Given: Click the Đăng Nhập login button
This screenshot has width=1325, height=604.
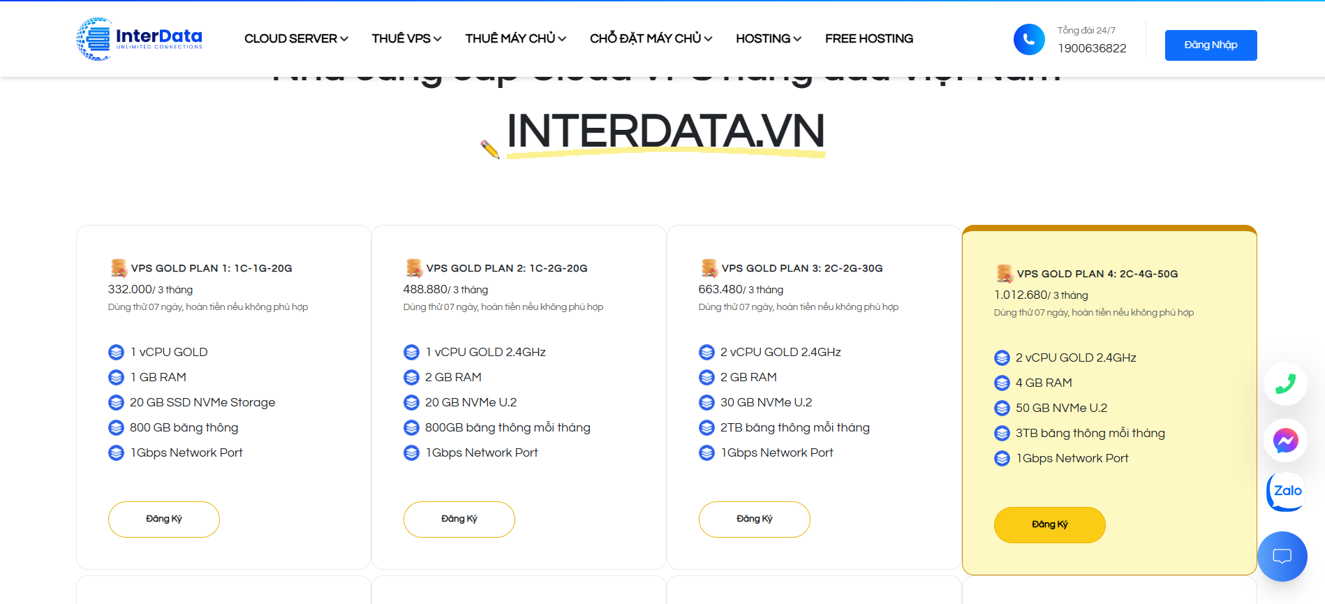Looking at the screenshot, I should tap(1211, 45).
